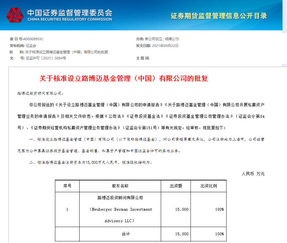Image resolution: width=287 pixels, height=243 pixels.
Task: Click the index number 40000895X/
Action: click(33, 39)
